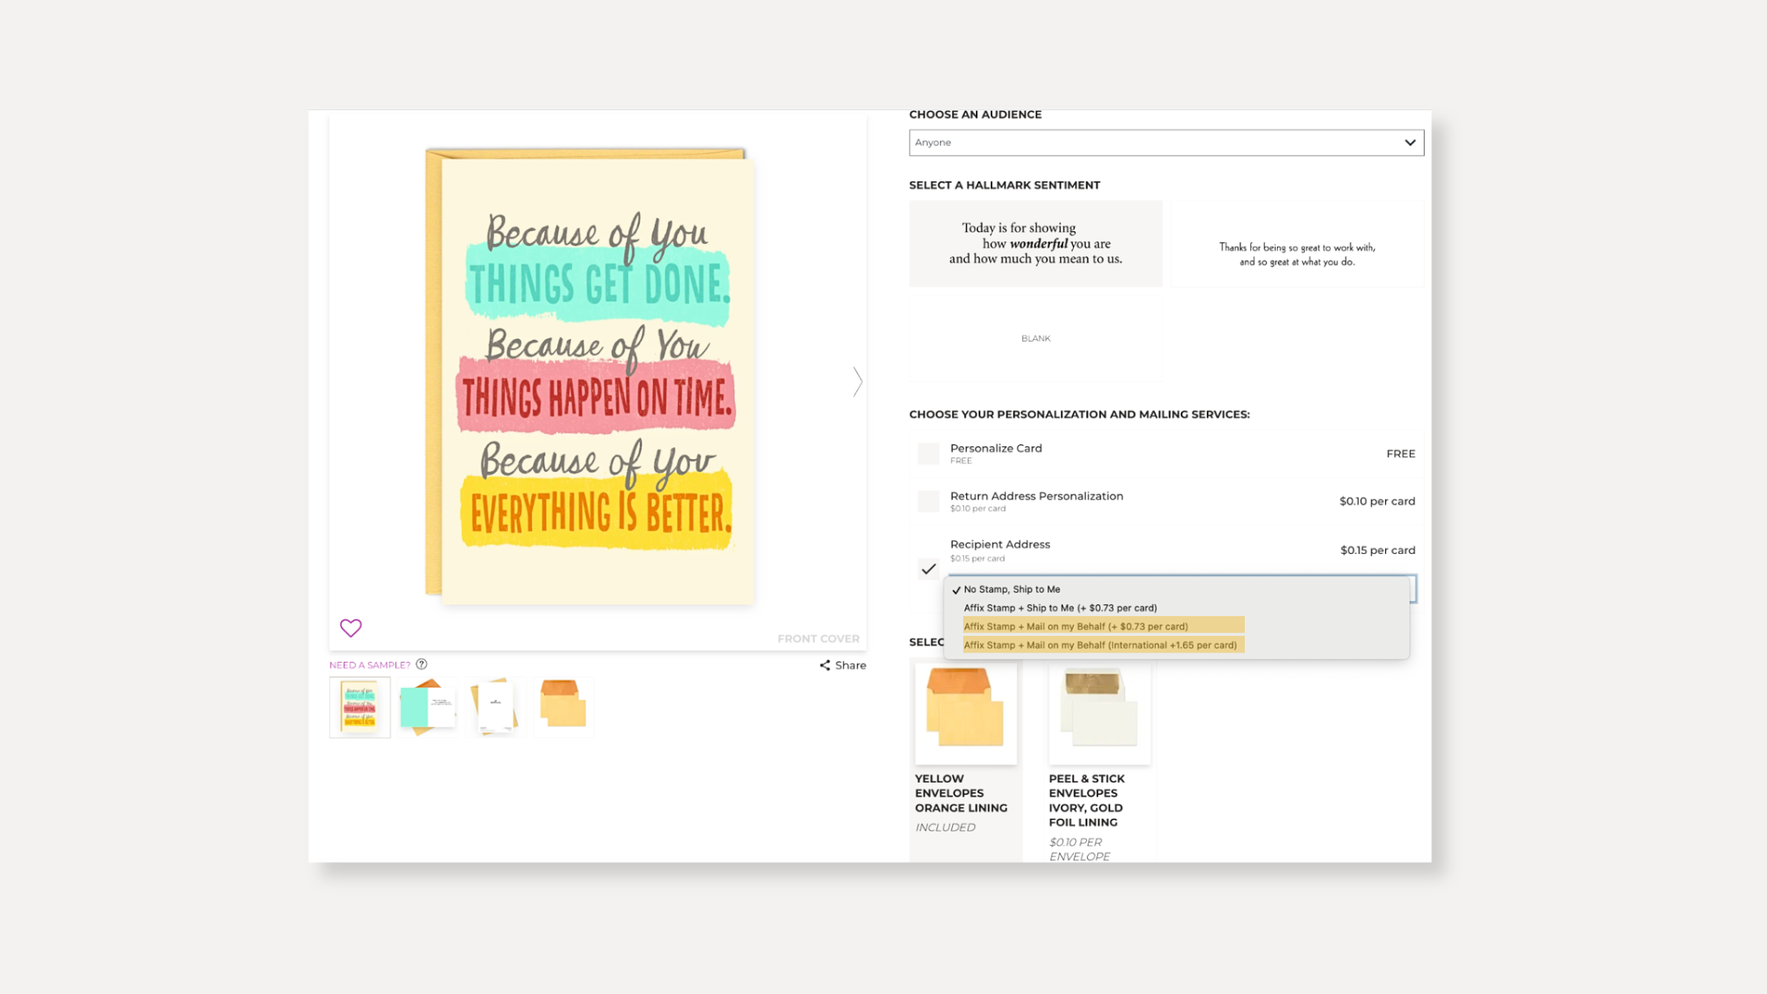Viewport: 1767px width, 994px height.
Task: Select the 'Today is for showing' sentiment
Action: point(1036,244)
